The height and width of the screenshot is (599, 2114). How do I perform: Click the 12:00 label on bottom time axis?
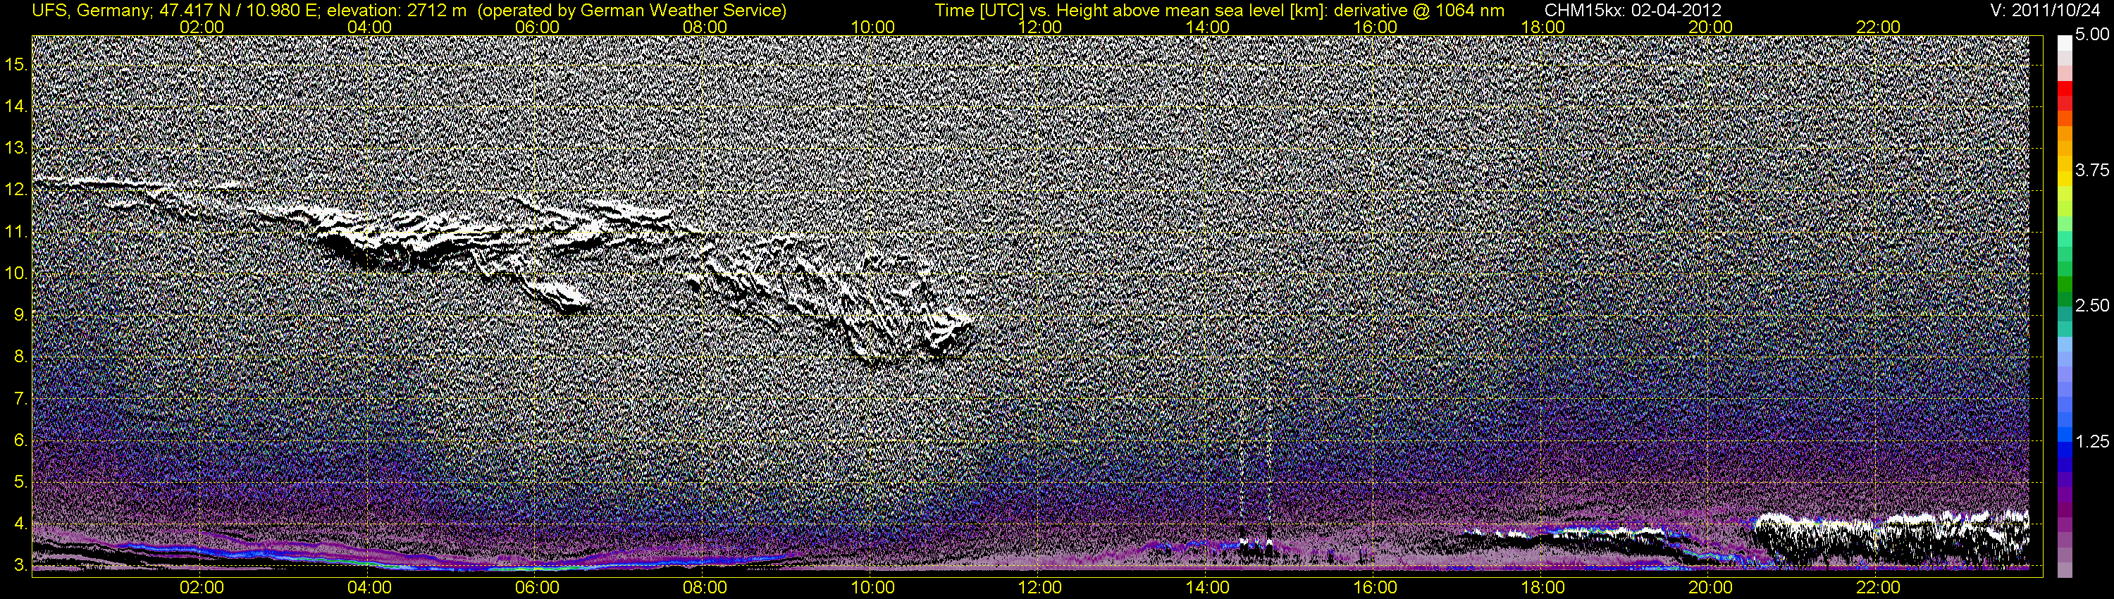point(1040,588)
